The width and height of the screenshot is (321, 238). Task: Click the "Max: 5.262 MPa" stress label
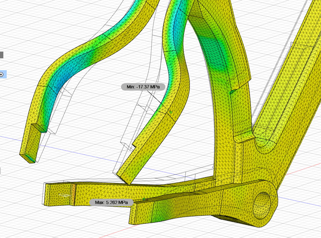[111, 202]
